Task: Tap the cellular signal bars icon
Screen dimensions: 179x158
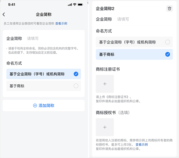Action: pyautogui.click(x=69, y=5)
